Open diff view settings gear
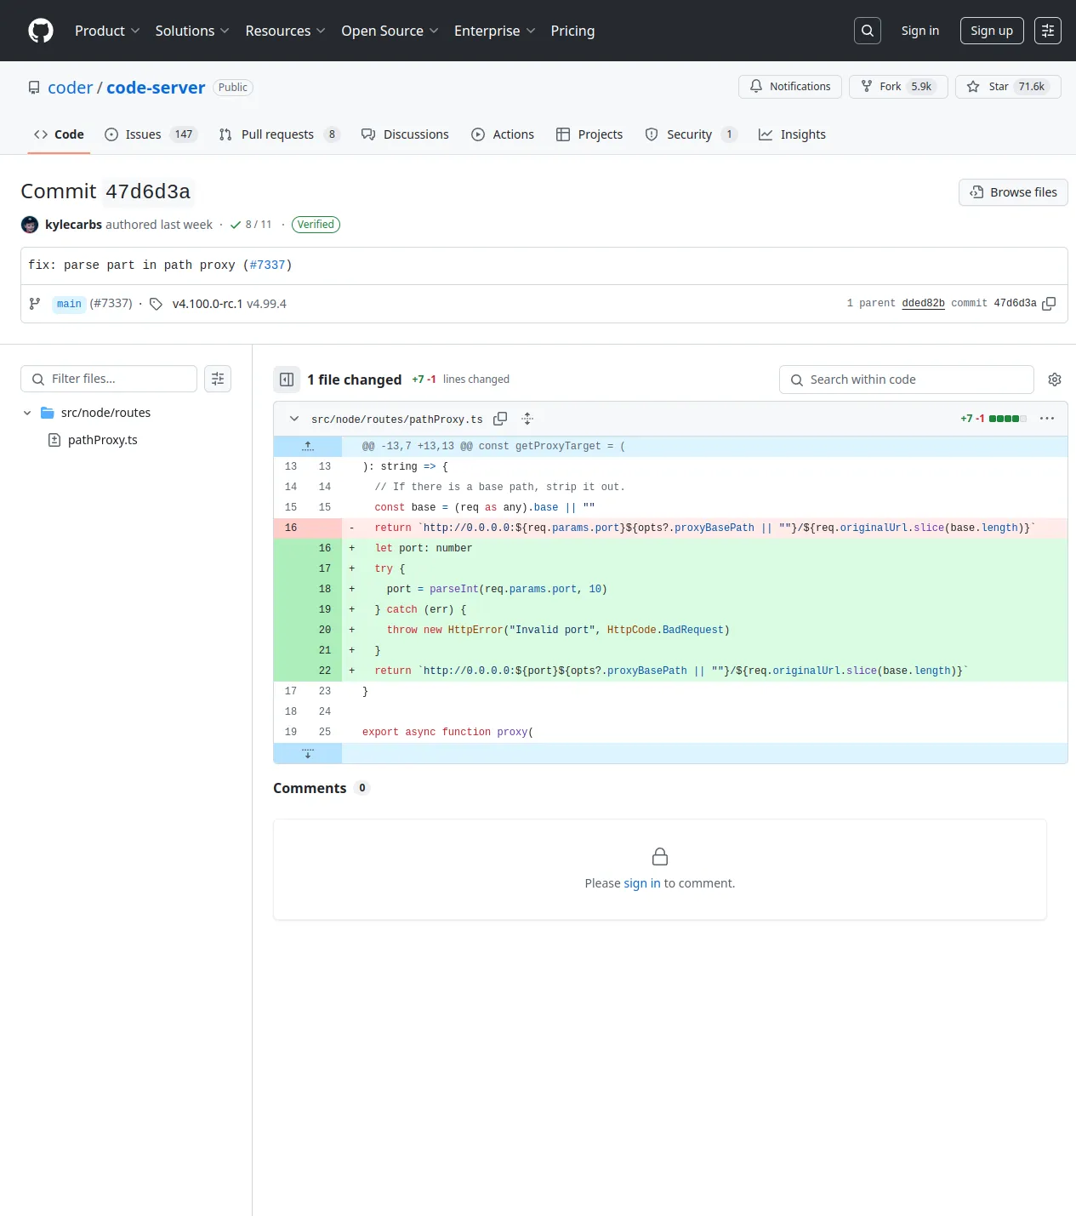Viewport: 1076px width, 1216px height. [x=1055, y=380]
